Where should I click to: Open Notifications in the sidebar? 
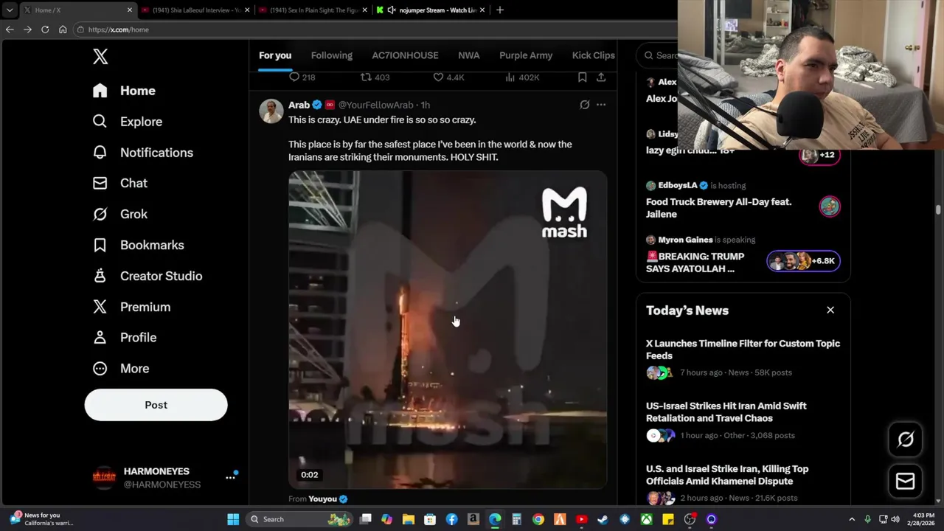pos(142,153)
